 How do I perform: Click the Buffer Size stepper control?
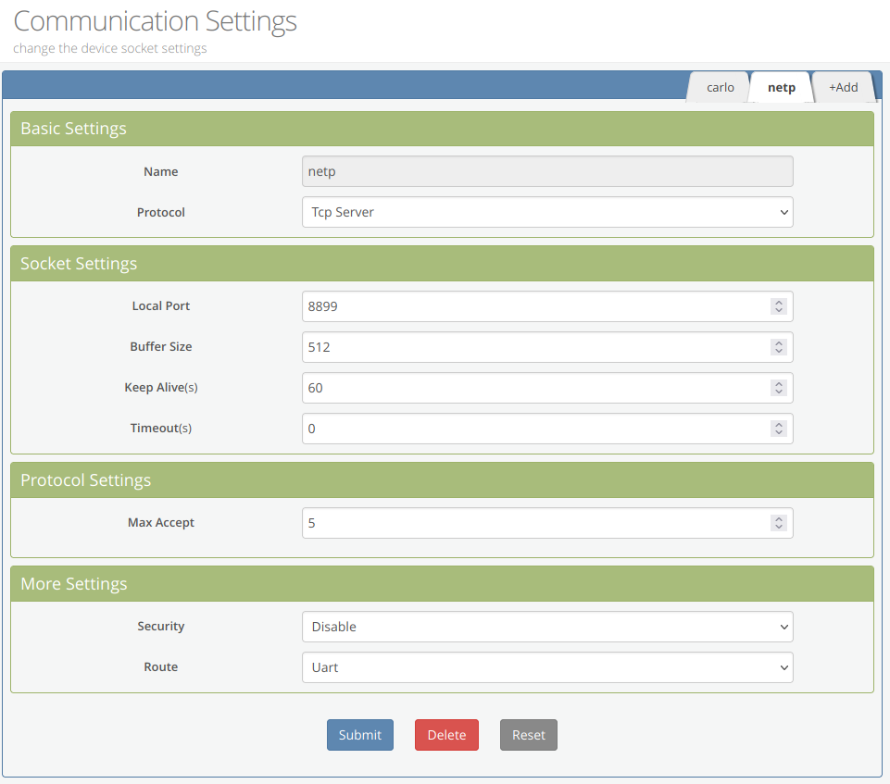(x=779, y=347)
